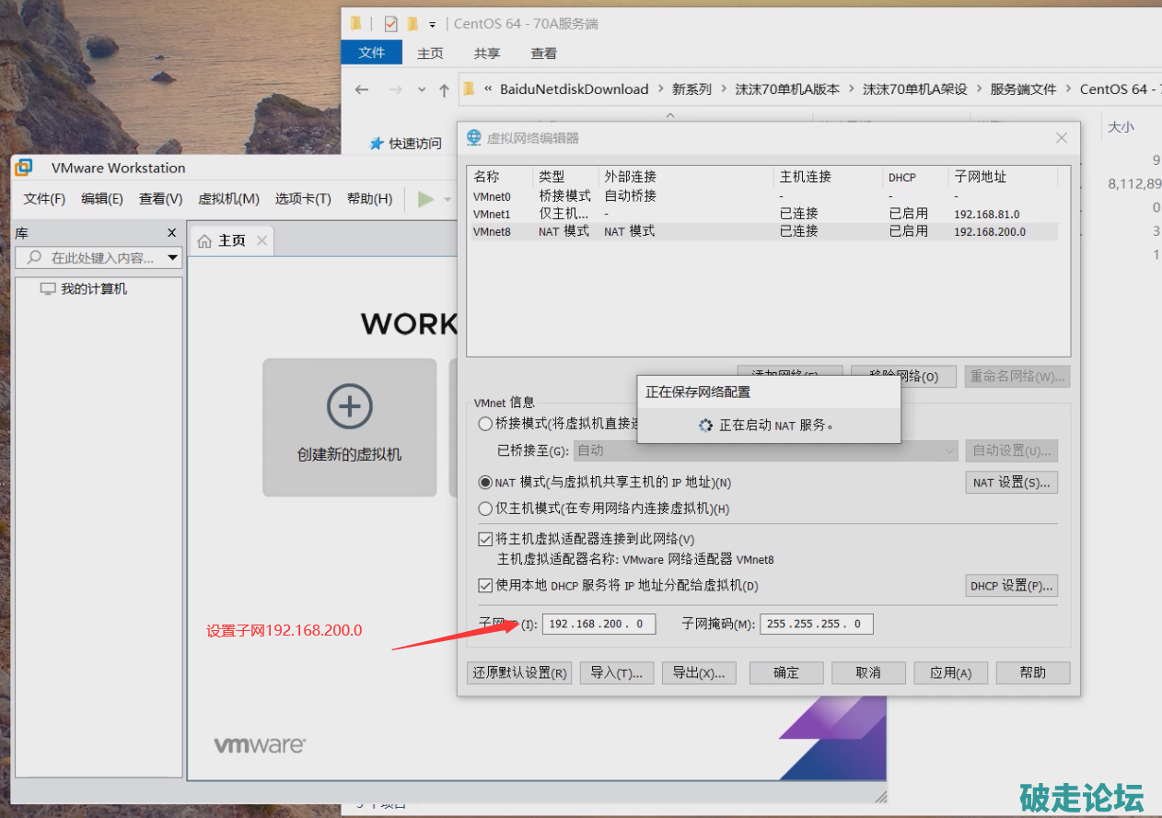Click the home icon on the 主页 tab

point(204,241)
